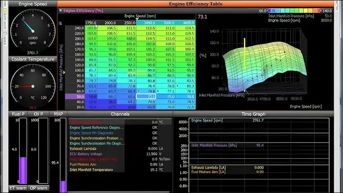Viewport: 343px width, 193px height.
Task: Click the yellow row marker arrow beside the table
Action: [60, 73]
